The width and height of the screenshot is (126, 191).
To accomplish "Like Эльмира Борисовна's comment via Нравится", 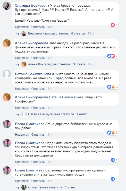I will [x=22, y=27].
